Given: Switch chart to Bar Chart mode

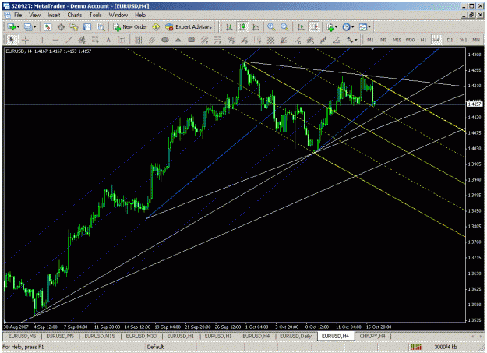Looking at the screenshot, I should click(x=229, y=27).
